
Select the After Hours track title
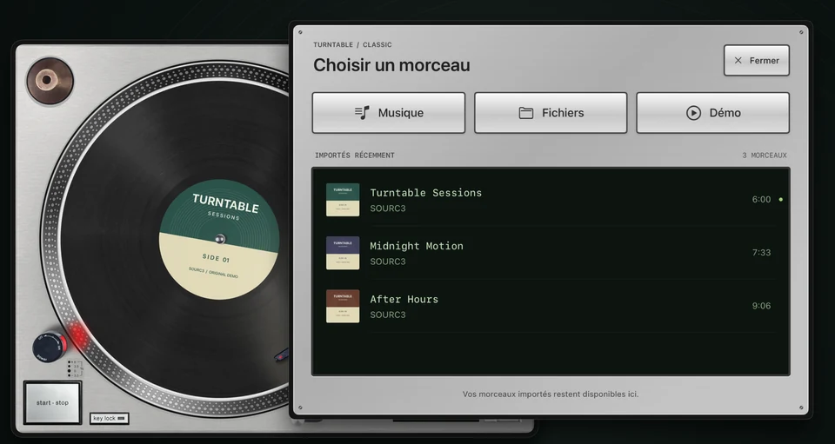[404, 299]
